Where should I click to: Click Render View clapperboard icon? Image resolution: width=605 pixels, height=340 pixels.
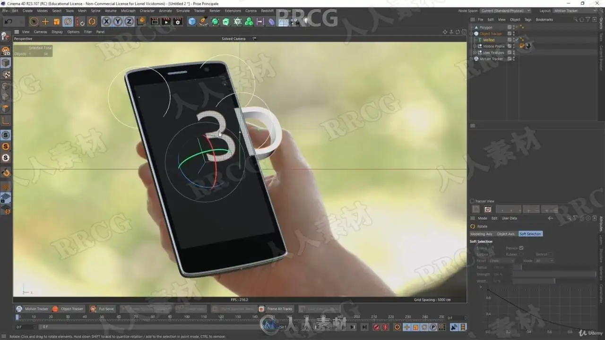point(155,22)
